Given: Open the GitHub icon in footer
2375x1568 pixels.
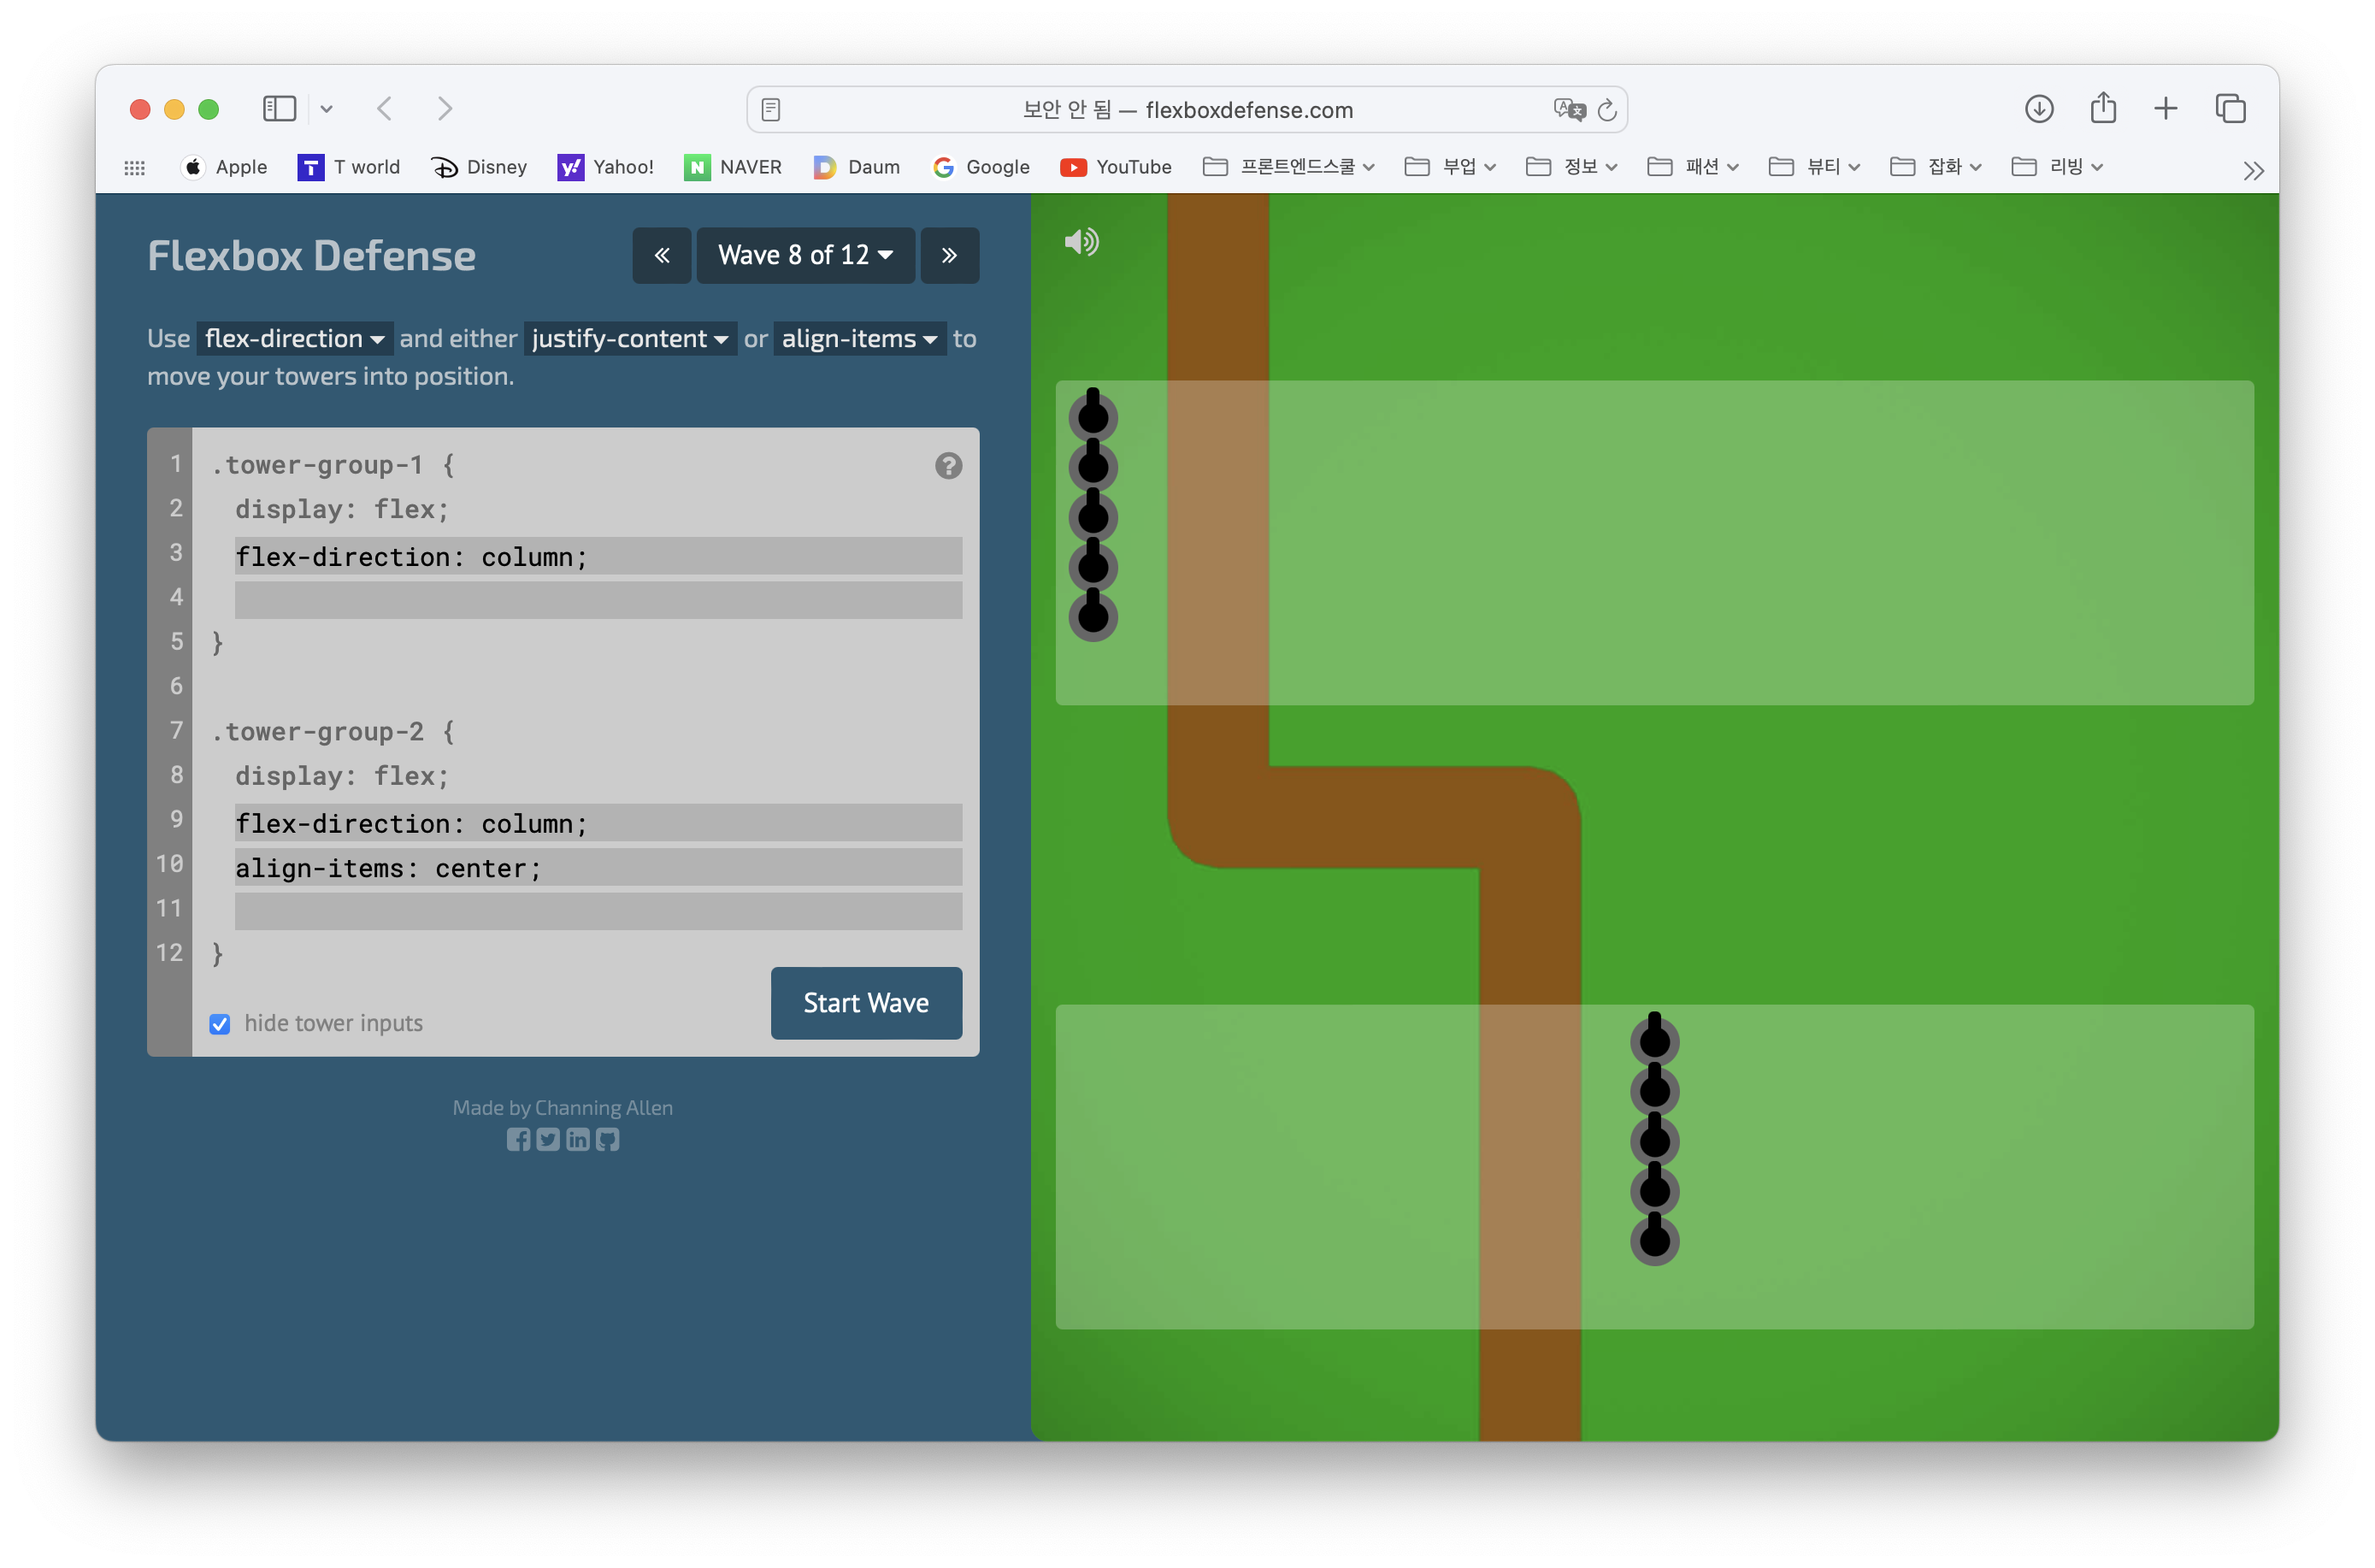Looking at the screenshot, I should 608,1139.
